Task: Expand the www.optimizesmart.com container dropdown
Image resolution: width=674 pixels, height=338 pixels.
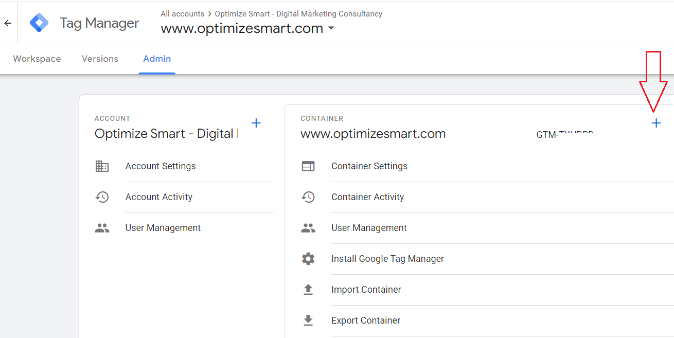Action: 331,28
